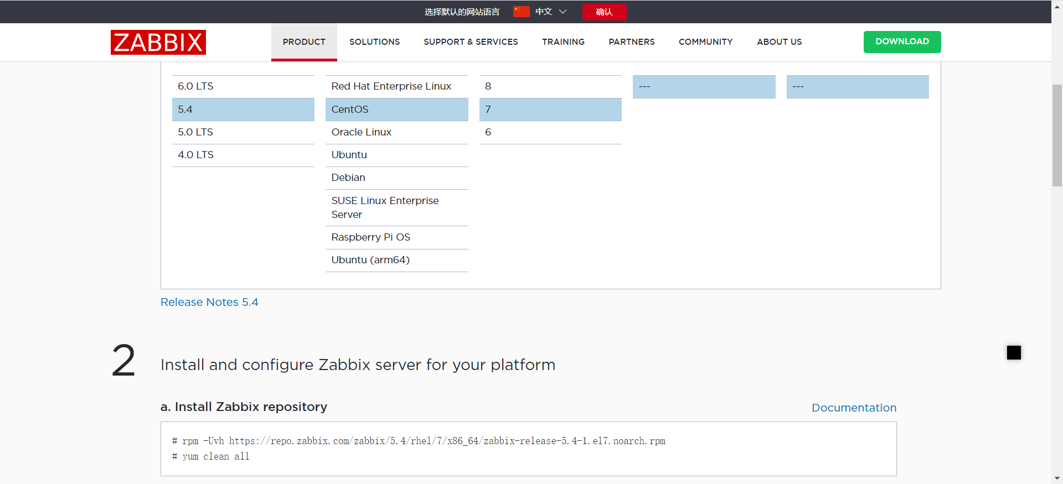Open the PARTNERS menu
1063x484 pixels.
pos(632,42)
